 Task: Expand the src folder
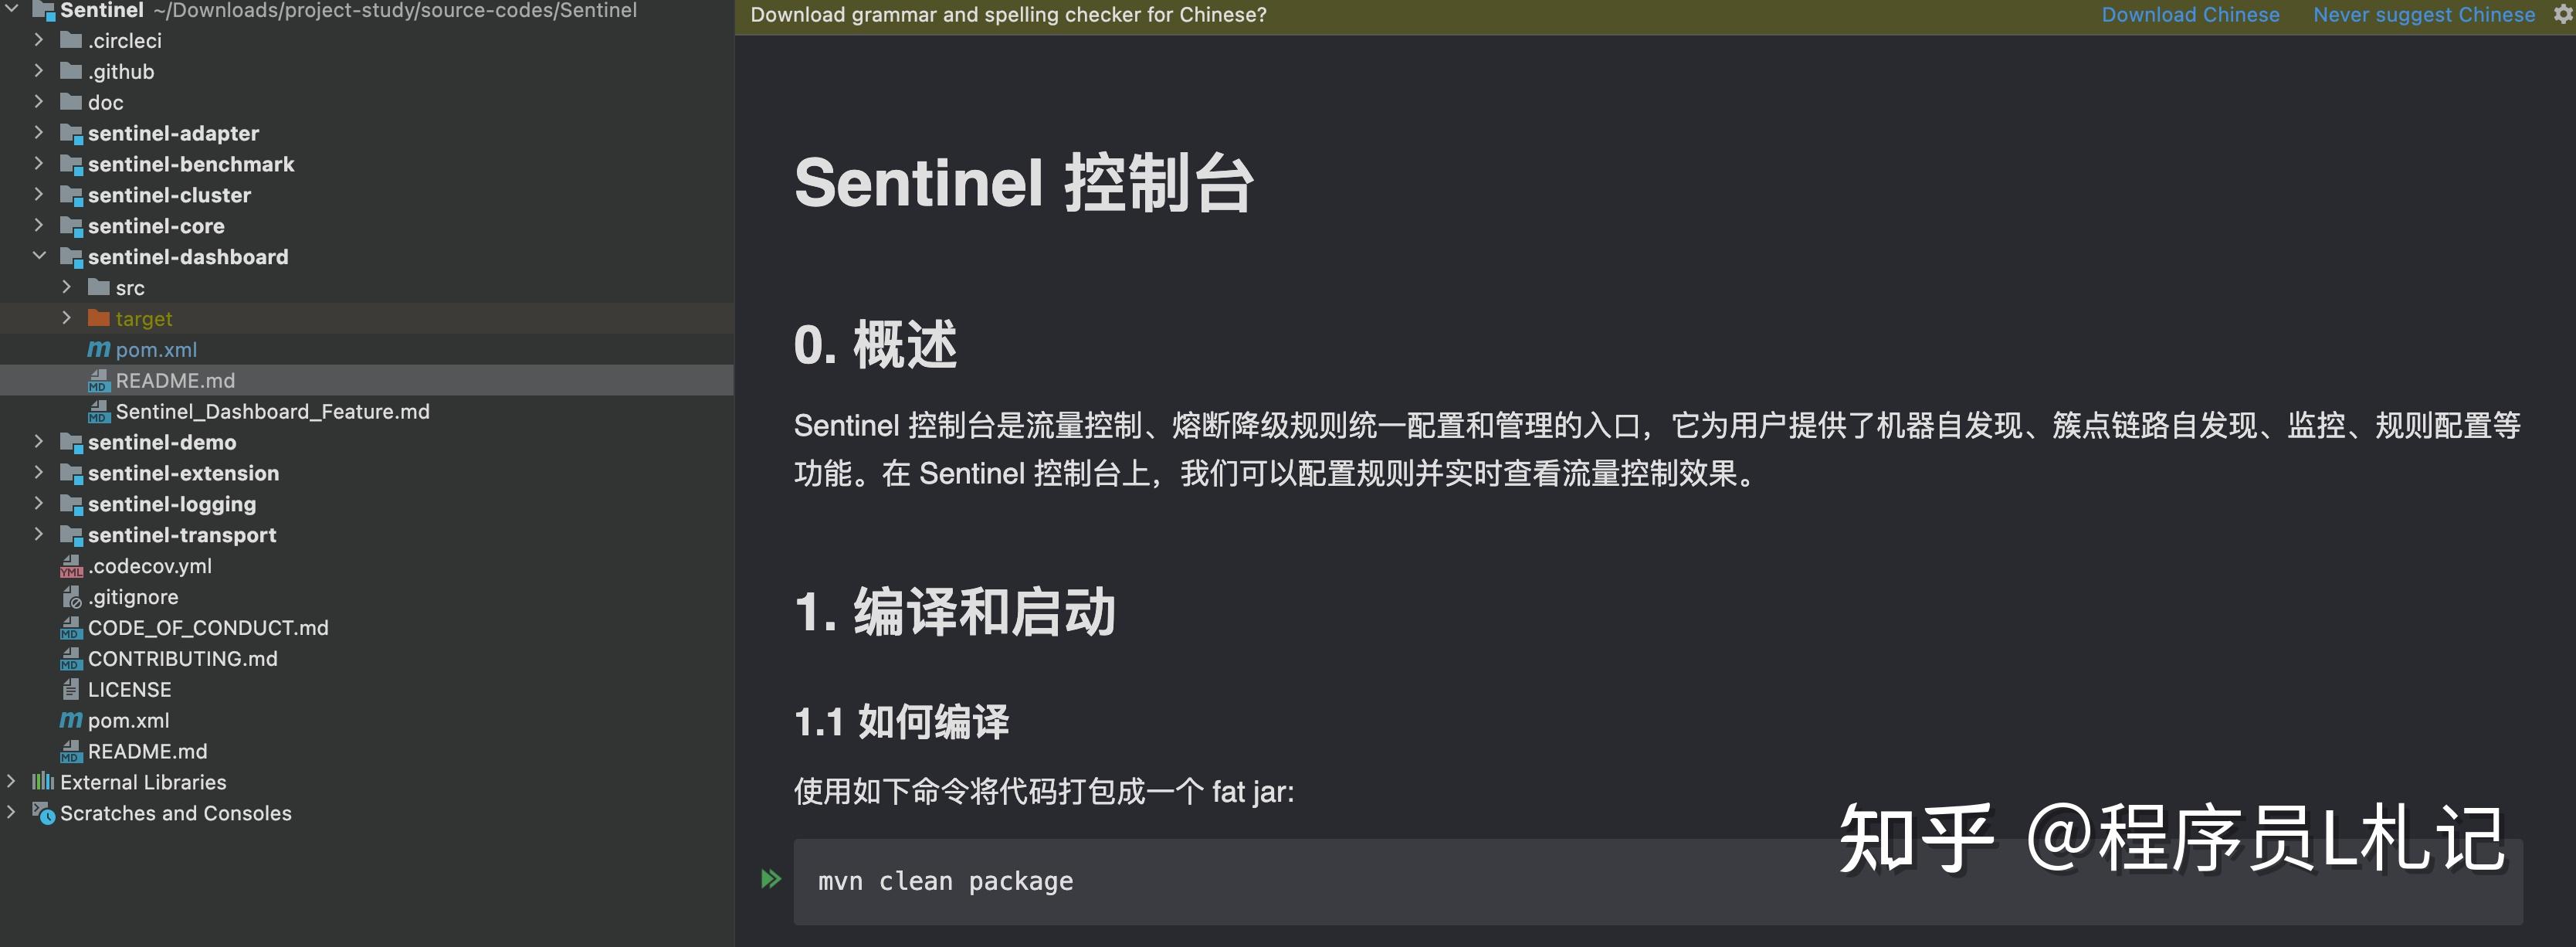(66, 287)
